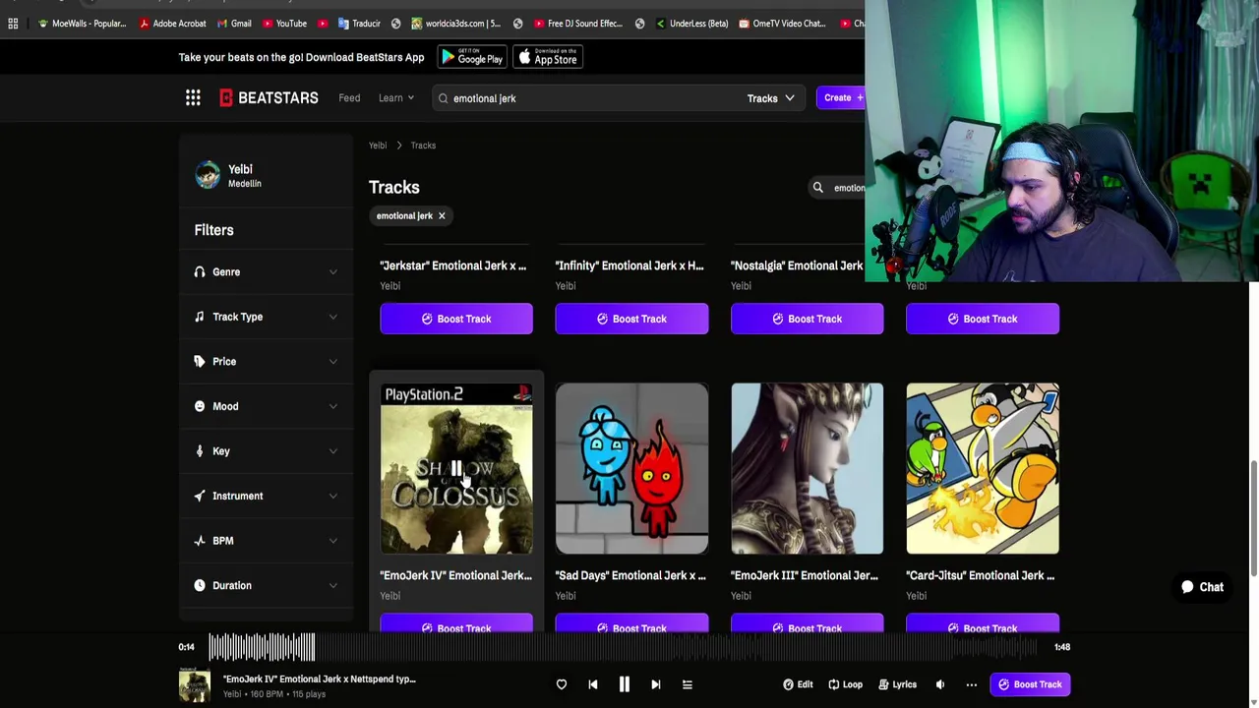Open the EmoJerk III track cover
Image resolution: width=1259 pixels, height=708 pixels.
[807, 469]
